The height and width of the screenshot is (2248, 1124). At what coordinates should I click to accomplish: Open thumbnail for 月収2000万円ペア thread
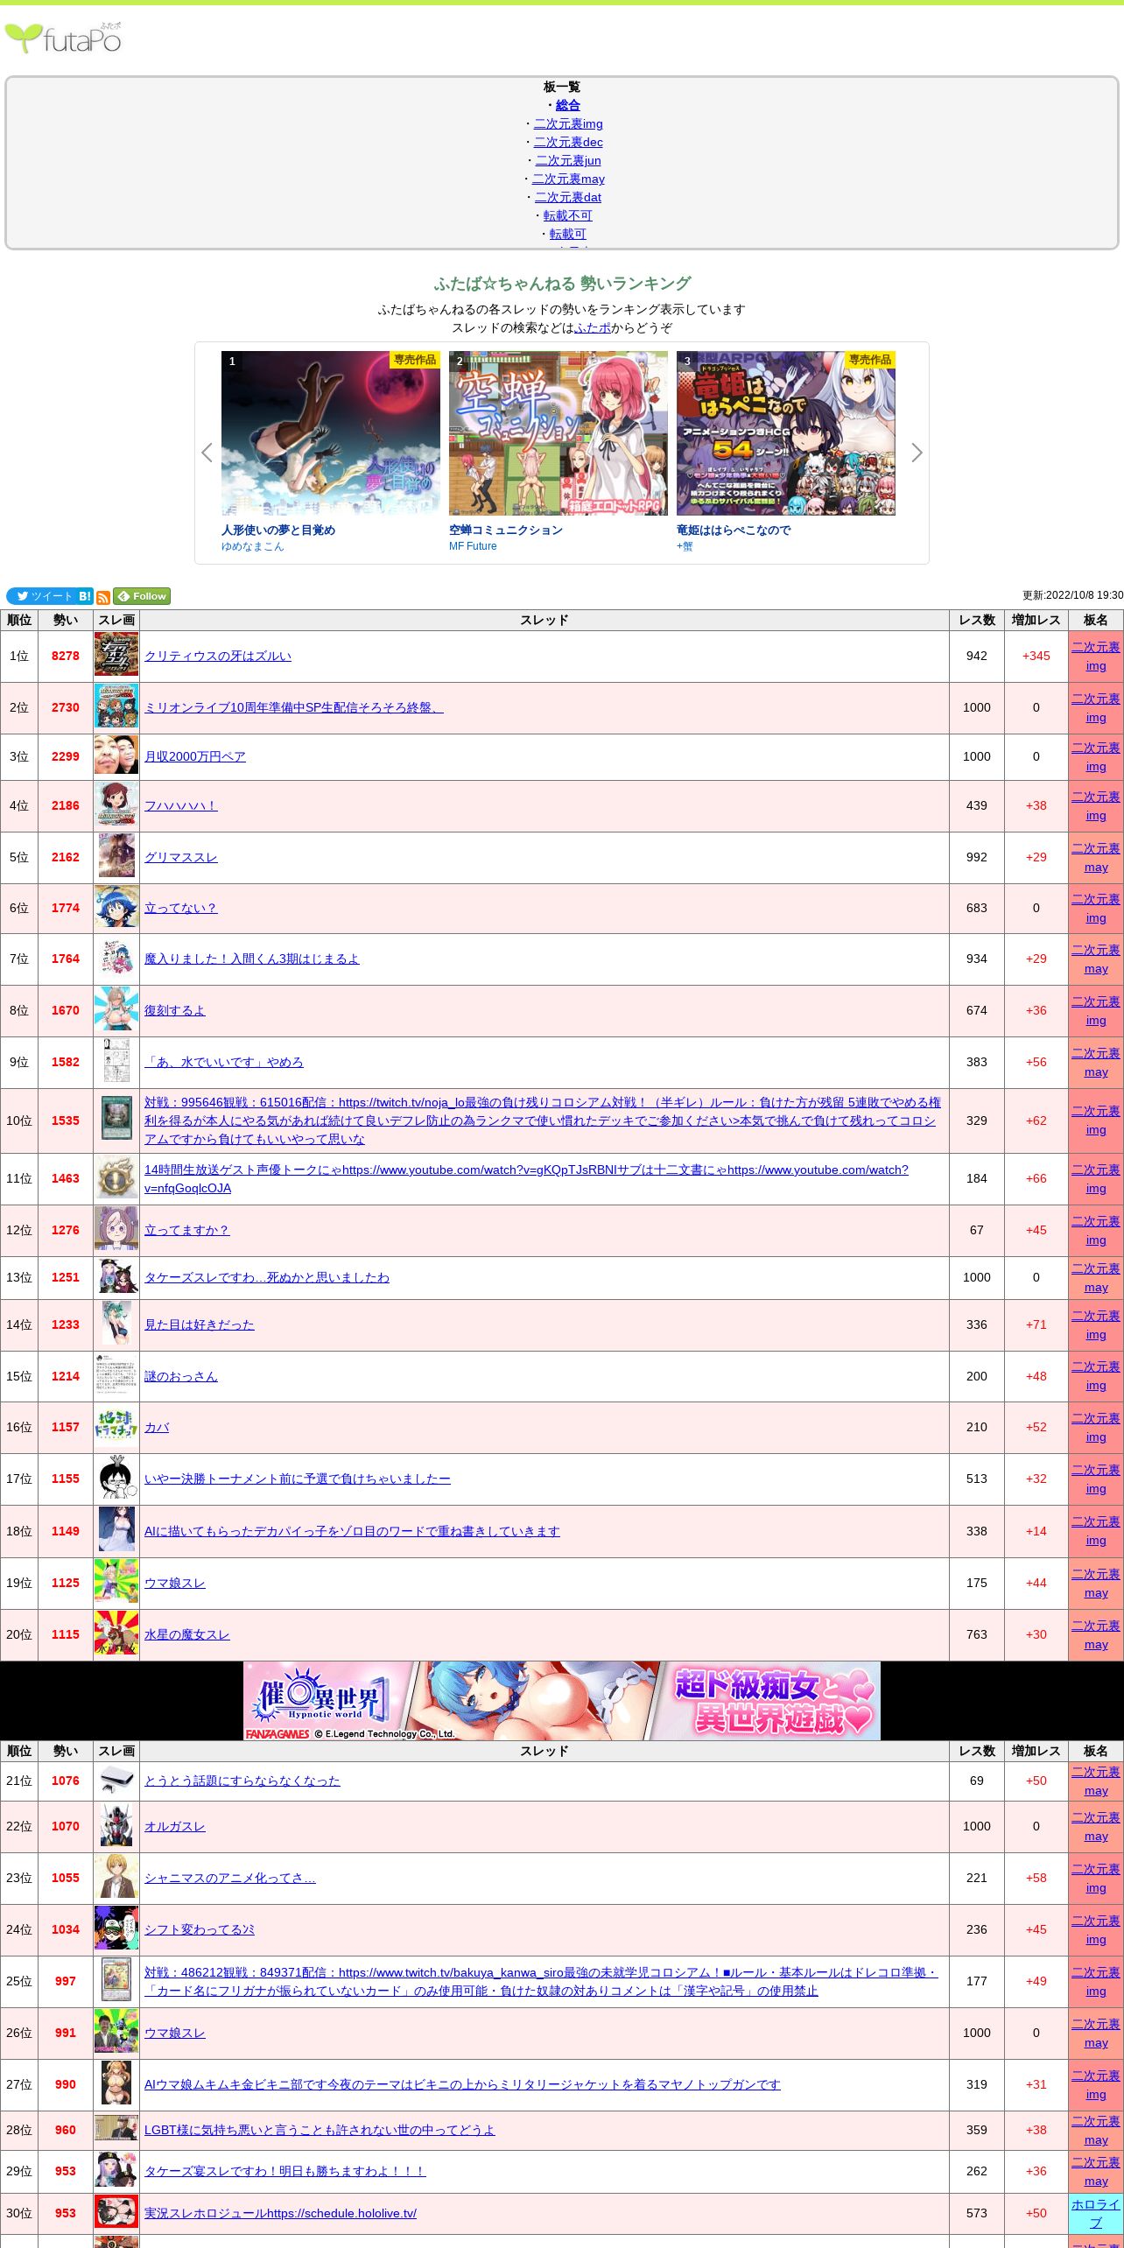click(x=116, y=756)
